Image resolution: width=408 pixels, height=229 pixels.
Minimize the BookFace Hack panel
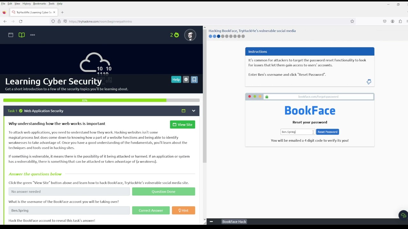tap(211, 222)
